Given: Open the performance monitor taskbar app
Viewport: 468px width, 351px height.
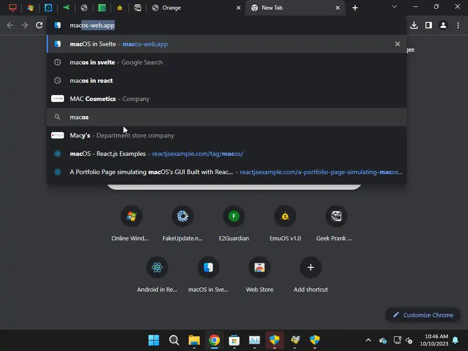Looking at the screenshot, I should point(254,340).
